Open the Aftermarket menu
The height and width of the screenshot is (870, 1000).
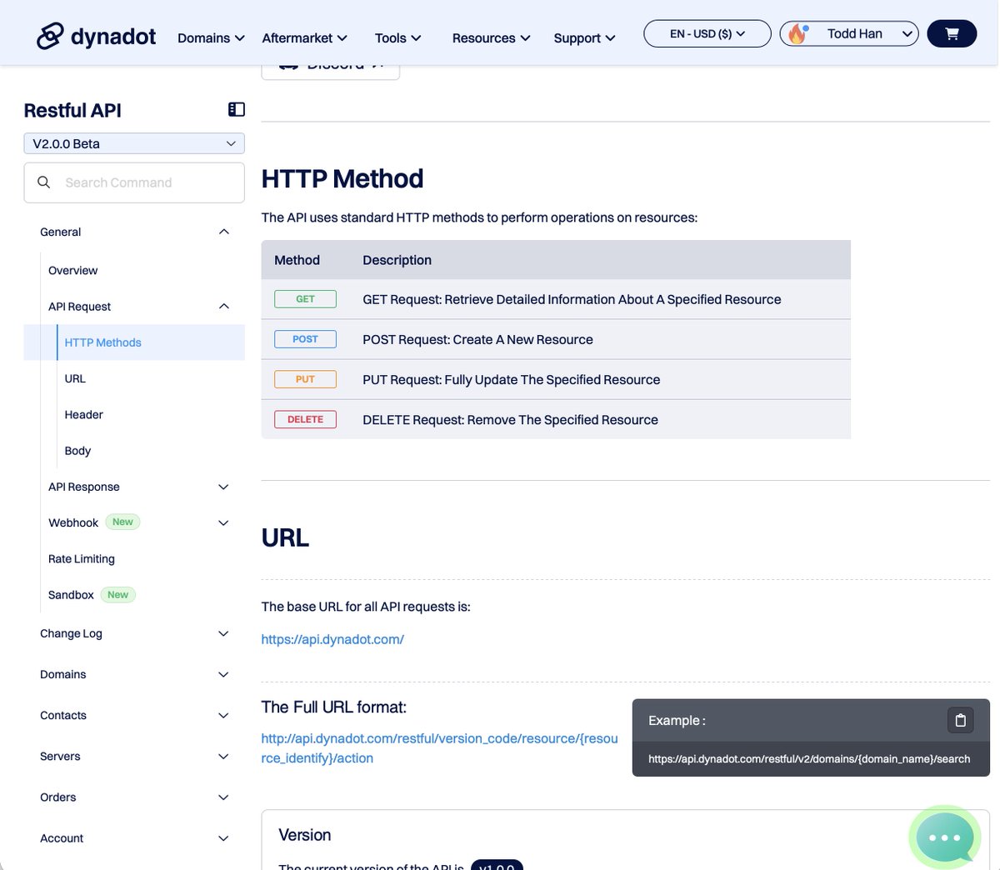click(x=304, y=37)
